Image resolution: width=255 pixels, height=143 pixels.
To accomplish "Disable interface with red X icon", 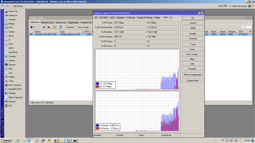I will tap(48, 27).
